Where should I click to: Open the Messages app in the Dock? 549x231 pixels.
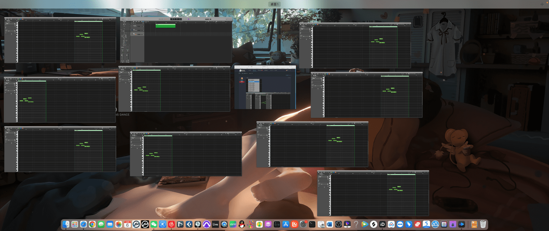[101, 224]
